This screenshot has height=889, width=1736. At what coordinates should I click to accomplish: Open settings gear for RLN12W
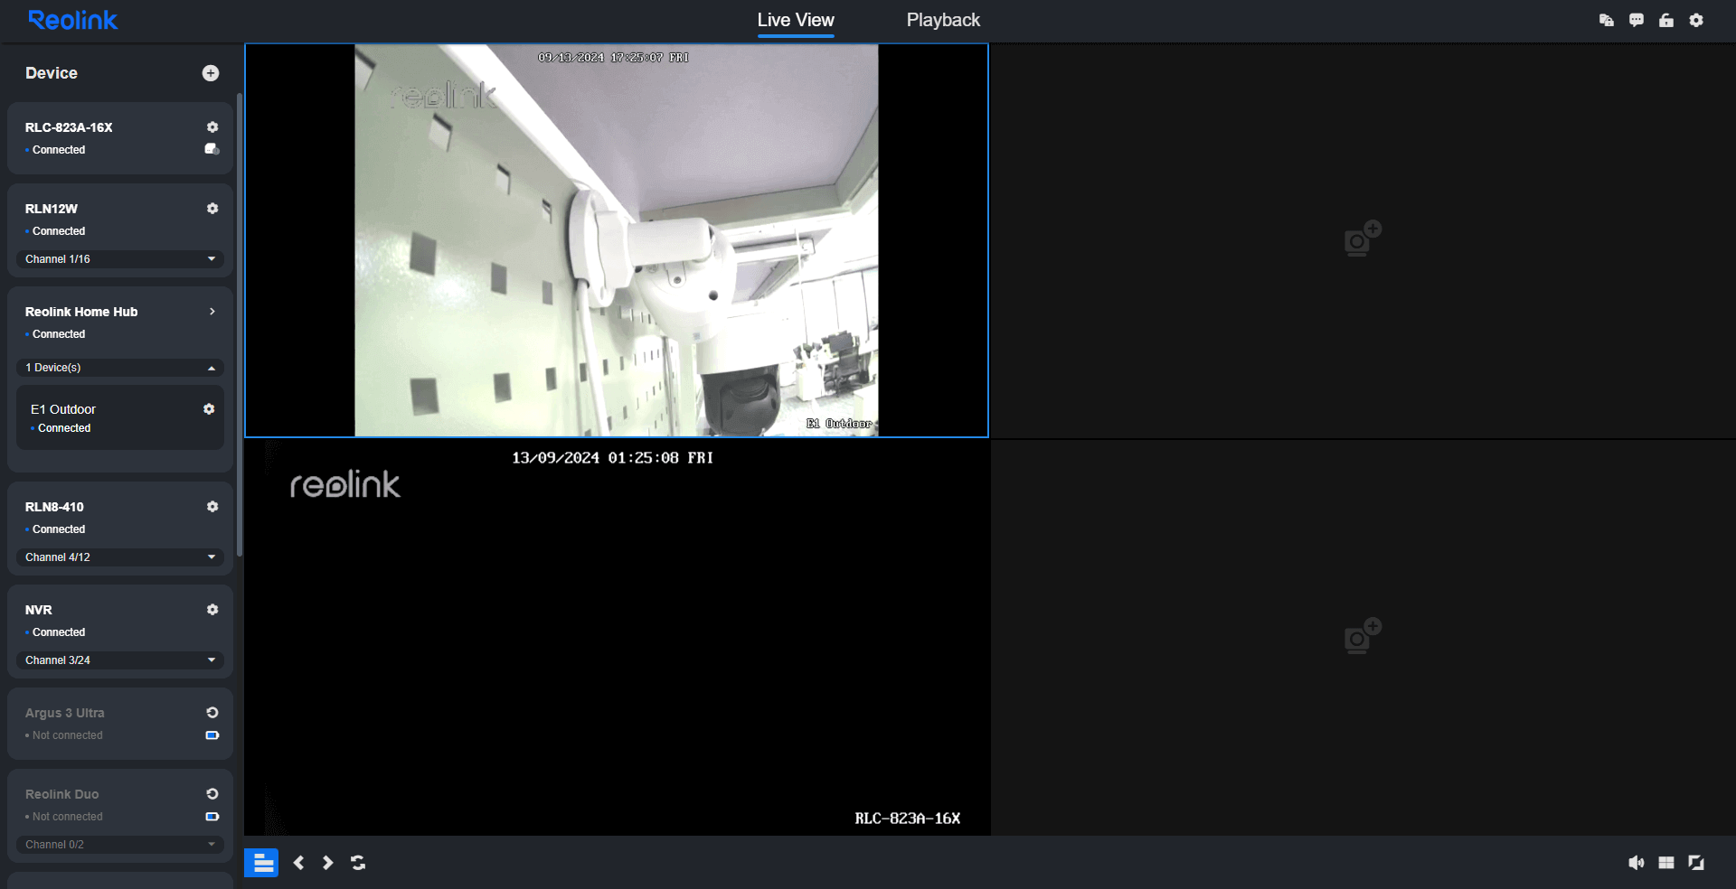[x=212, y=209]
